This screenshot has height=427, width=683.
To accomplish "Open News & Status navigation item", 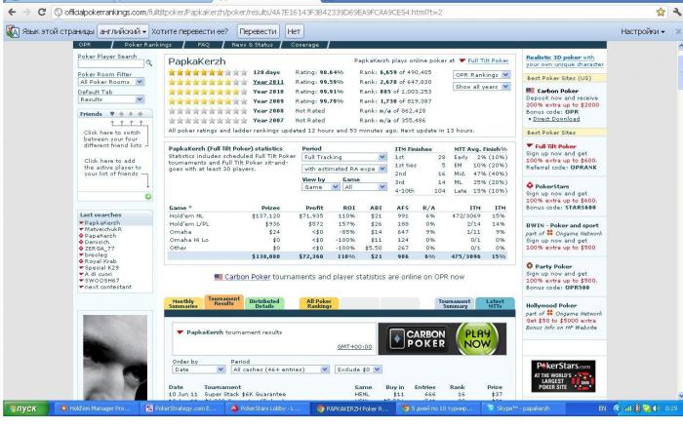I will coord(252,45).
